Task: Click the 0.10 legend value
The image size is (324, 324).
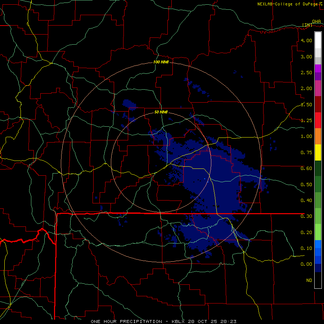Action: pos(306,248)
